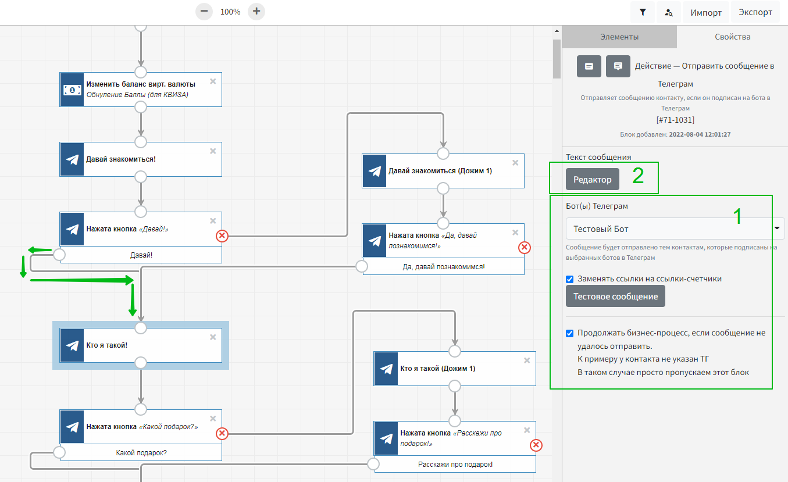
Task: Click the vertical scrollbar of the canvas
Action: tap(557, 58)
